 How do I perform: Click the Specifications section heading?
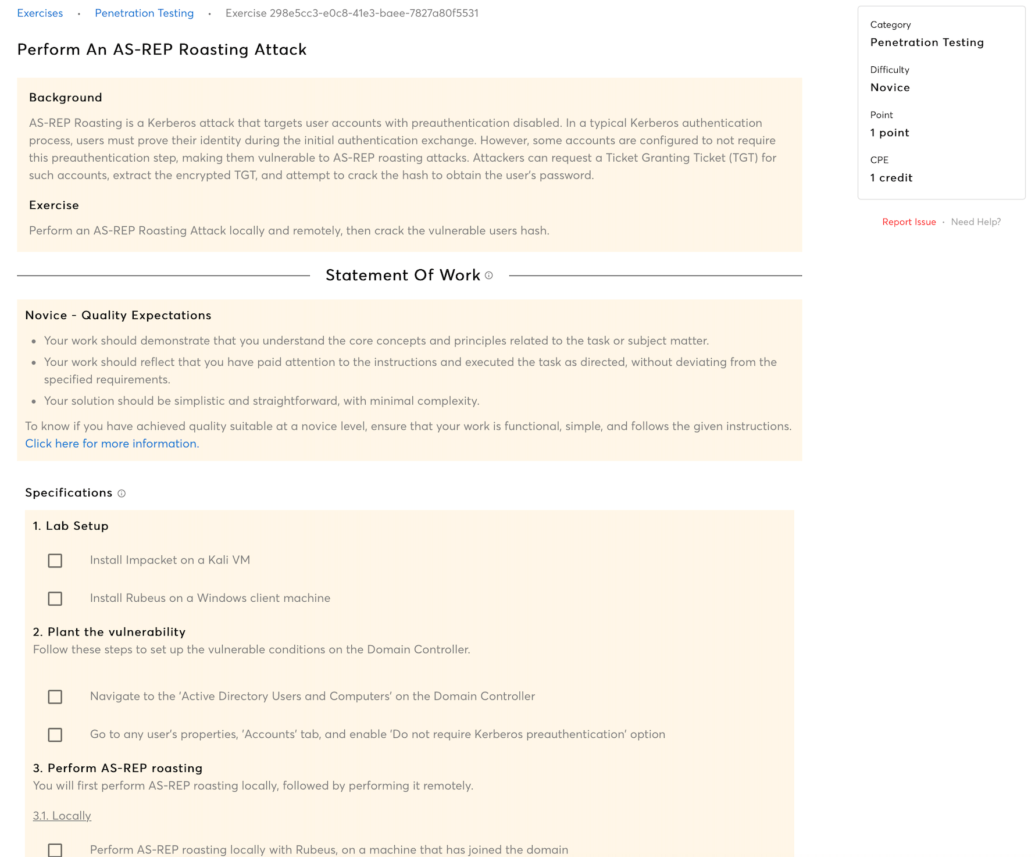[69, 493]
